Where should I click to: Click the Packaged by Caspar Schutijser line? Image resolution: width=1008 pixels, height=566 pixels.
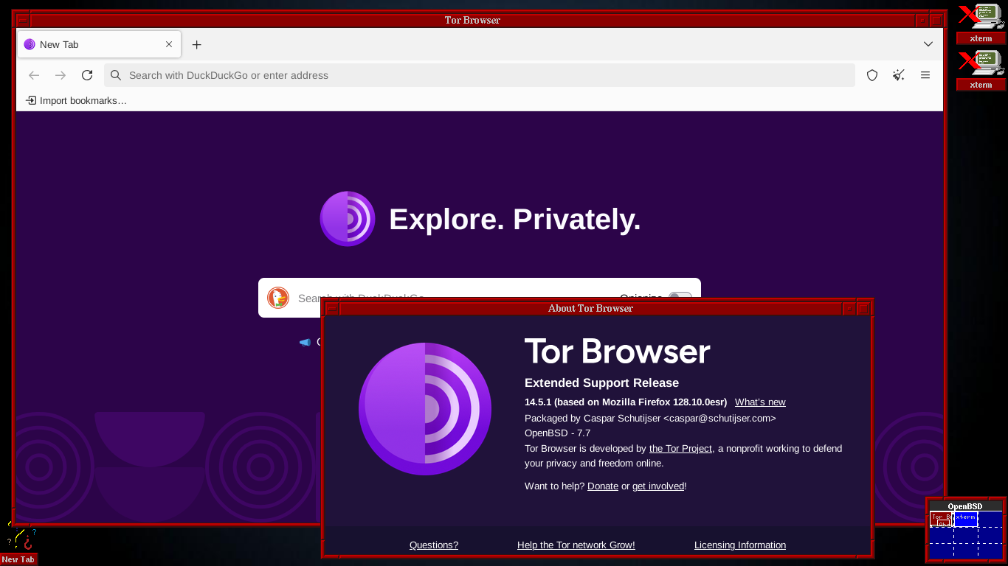coord(650,418)
